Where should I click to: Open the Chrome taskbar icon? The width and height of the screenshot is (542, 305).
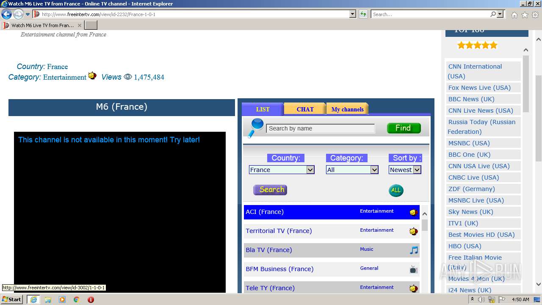(77, 299)
